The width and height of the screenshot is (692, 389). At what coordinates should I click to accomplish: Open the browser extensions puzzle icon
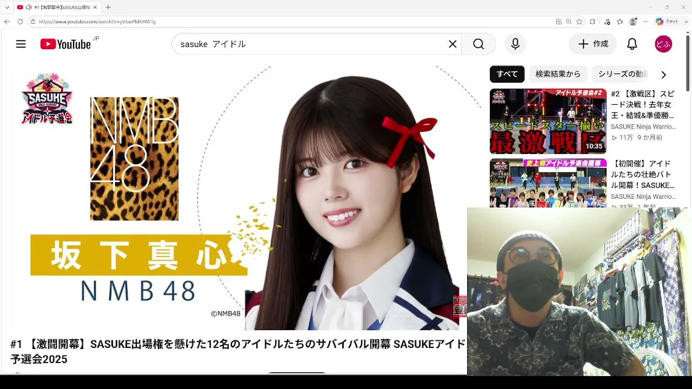pyautogui.click(x=593, y=22)
